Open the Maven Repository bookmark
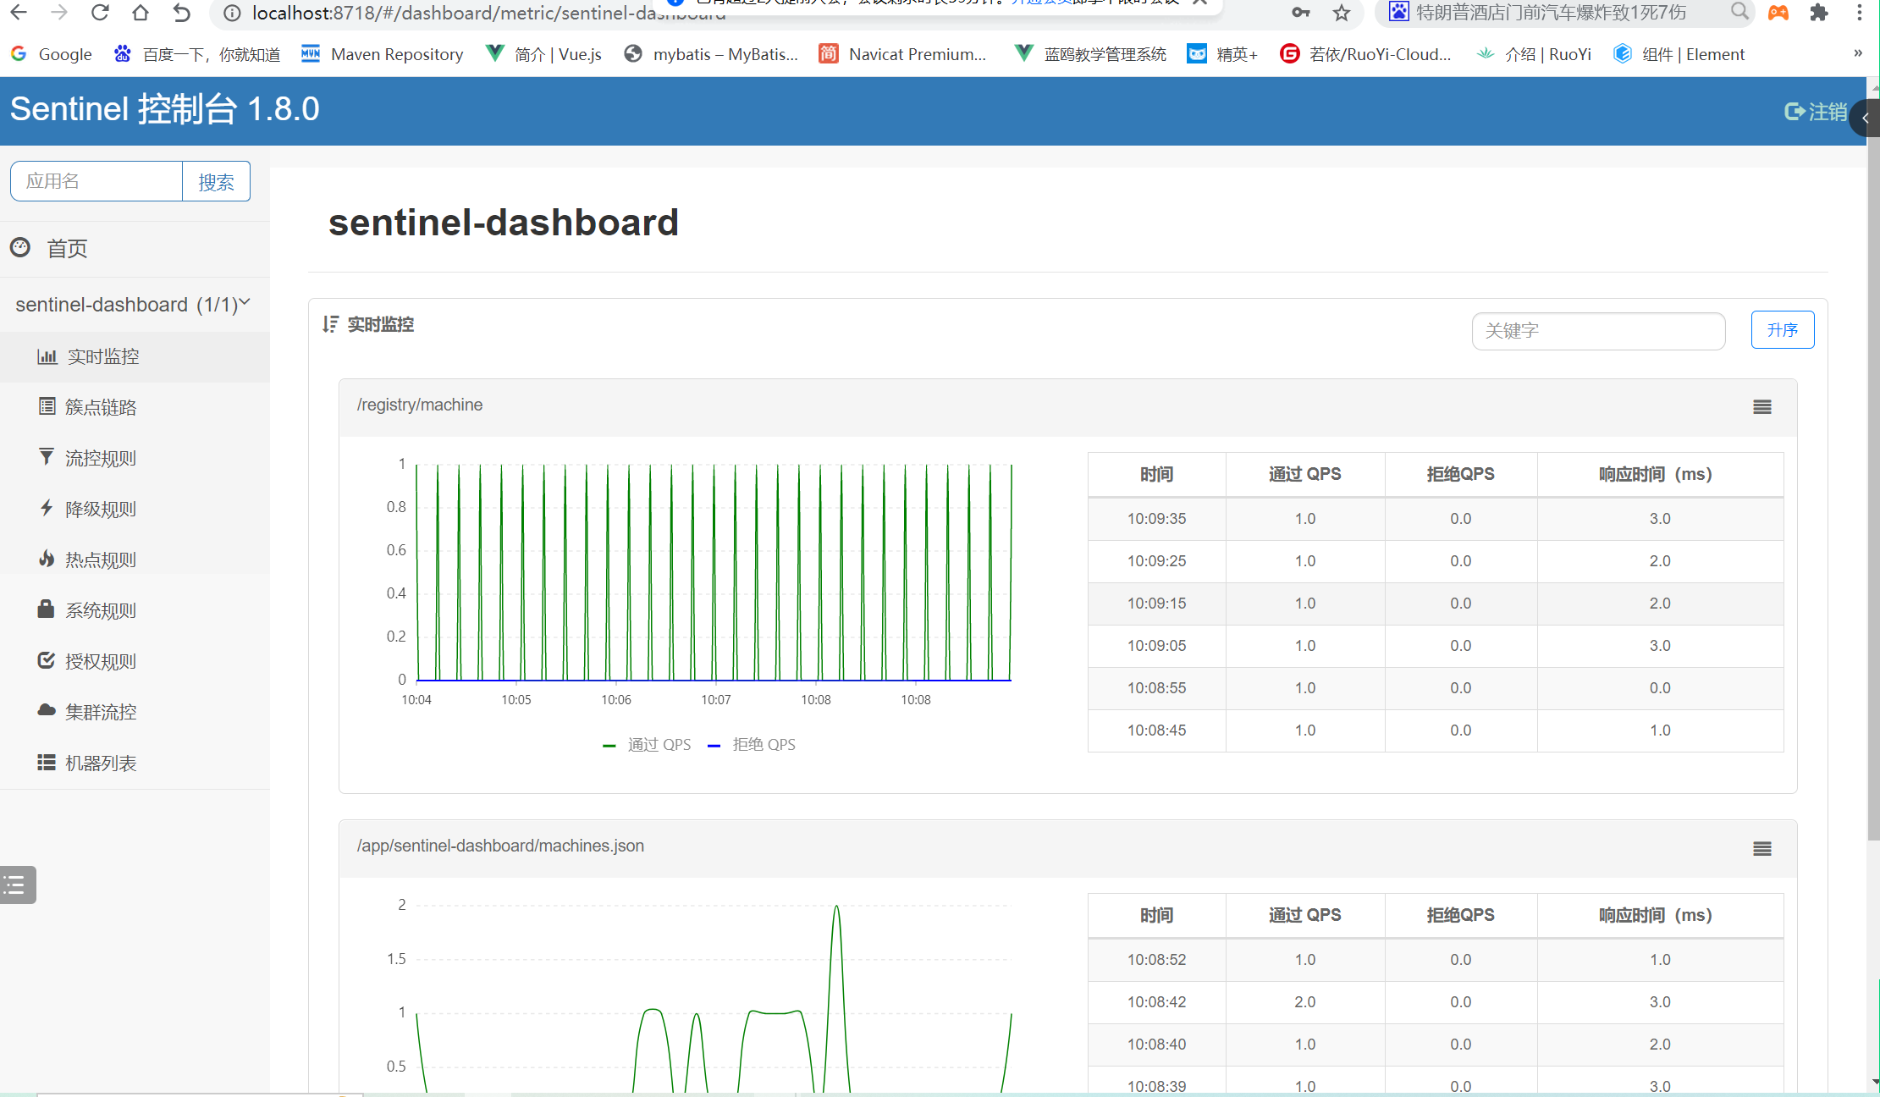Image resolution: width=1880 pixels, height=1097 pixels. (x=383, y=54)
